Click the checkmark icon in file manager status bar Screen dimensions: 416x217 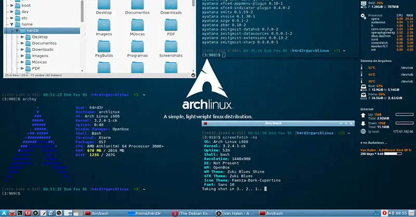(x=193, y=75)
